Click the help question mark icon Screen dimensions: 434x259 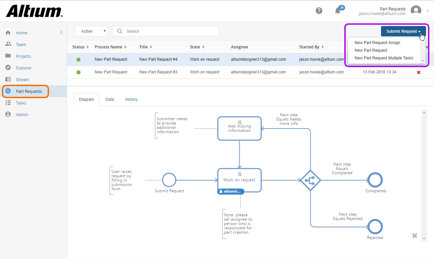tap(319, 11)
